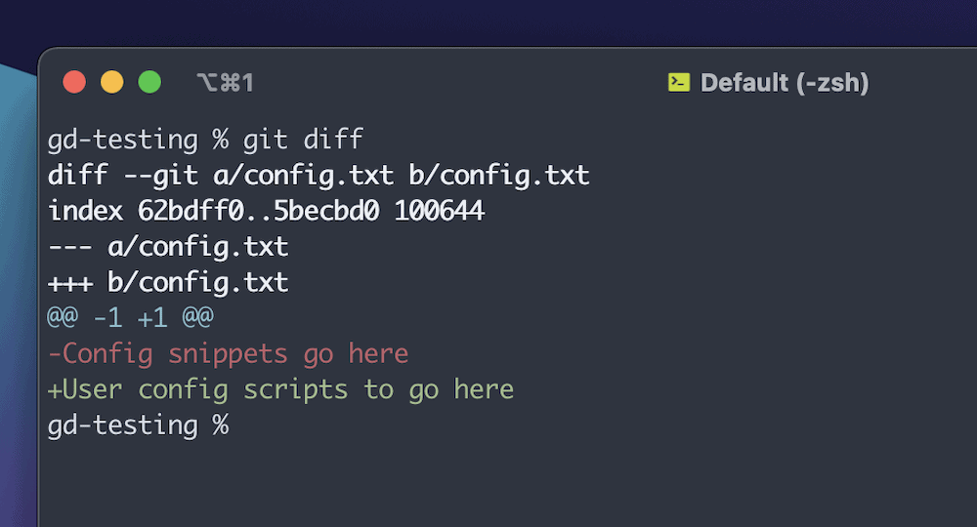
Task: Click the red removed line 'Config snippets go here'
Action: pyautogui.click(x=229, y=353)
